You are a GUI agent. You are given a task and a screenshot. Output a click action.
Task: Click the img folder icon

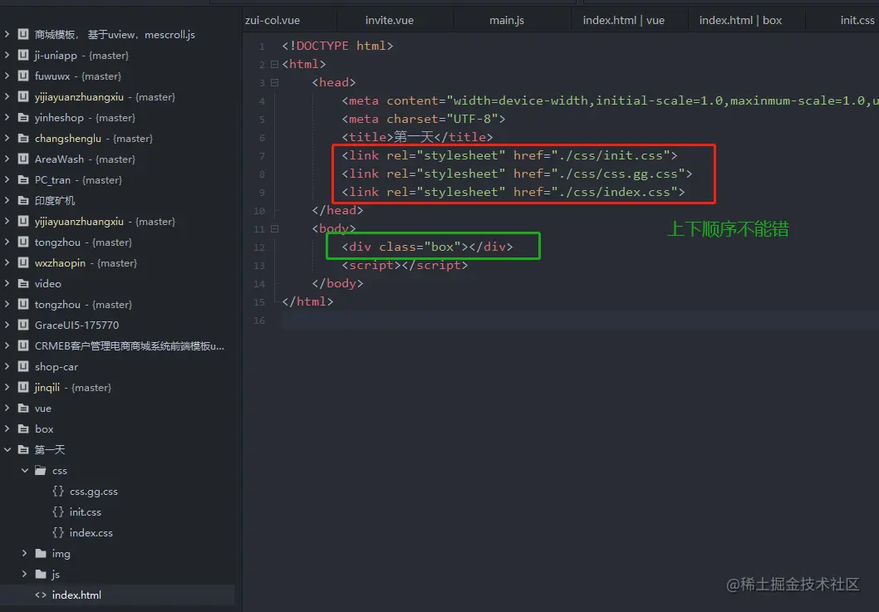(41, 553)
